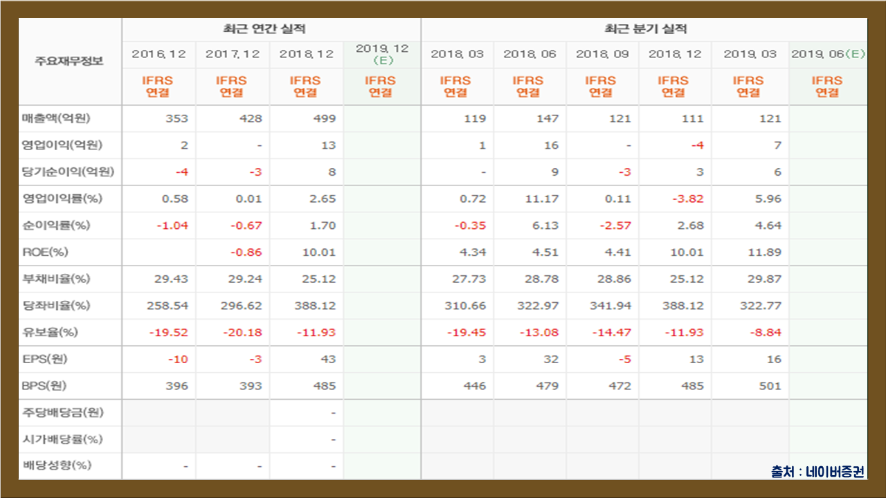The height and width of the screenshot is (498, 886).
Task: Choose the 2019.12 (E) estimate column header
Action: [381, 54]
